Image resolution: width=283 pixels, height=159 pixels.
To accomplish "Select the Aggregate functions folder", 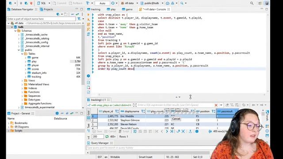I will coord(40,103).
